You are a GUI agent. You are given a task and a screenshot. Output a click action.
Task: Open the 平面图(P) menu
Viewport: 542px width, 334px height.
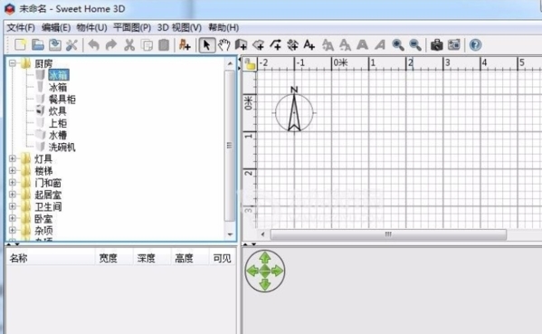point(132,28)
